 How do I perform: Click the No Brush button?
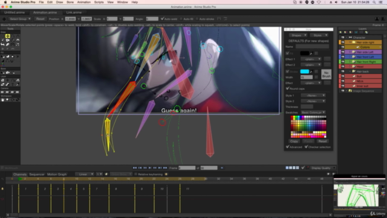(x=326, y=74)
